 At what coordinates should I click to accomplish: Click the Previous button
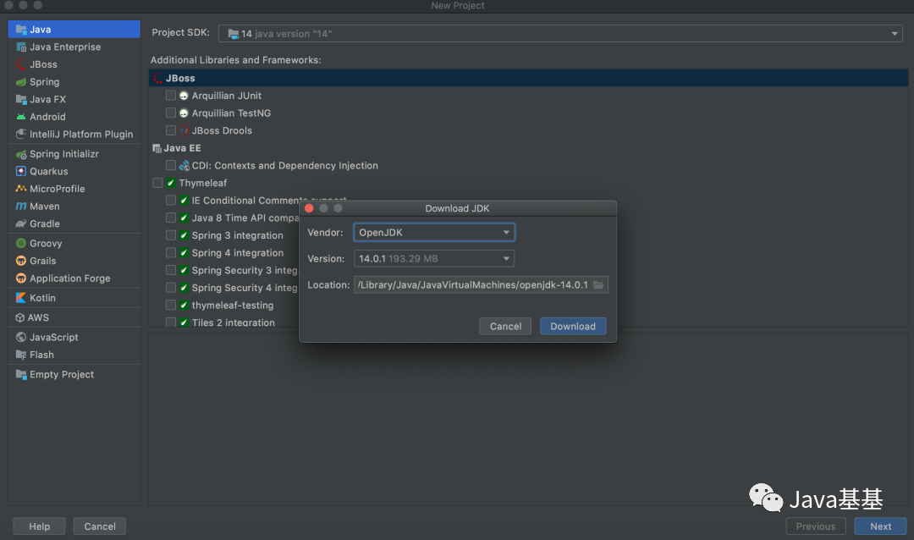pyautogui.click(x=816, y=526)
